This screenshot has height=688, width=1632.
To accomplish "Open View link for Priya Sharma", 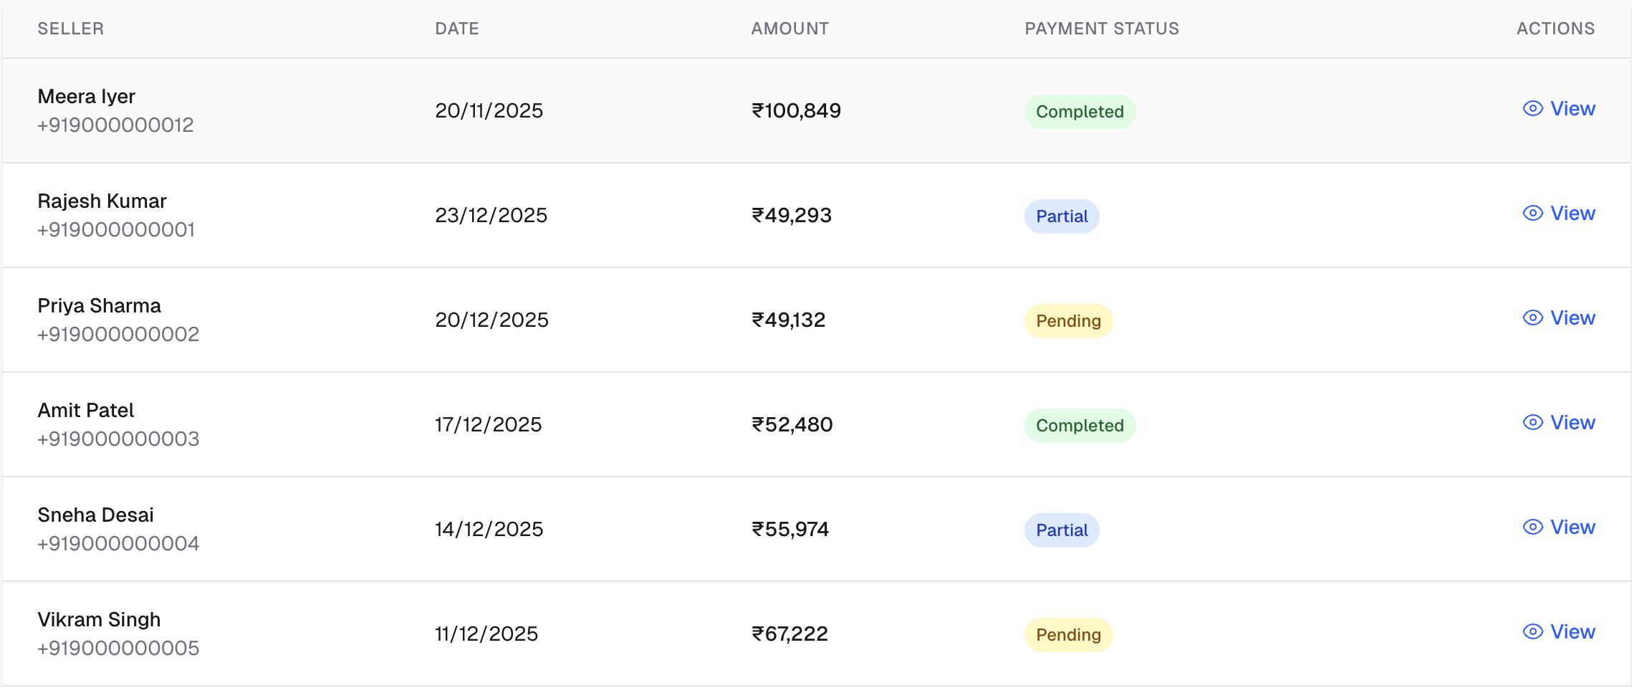I will pyautogui.click(x=1559, y=317).
